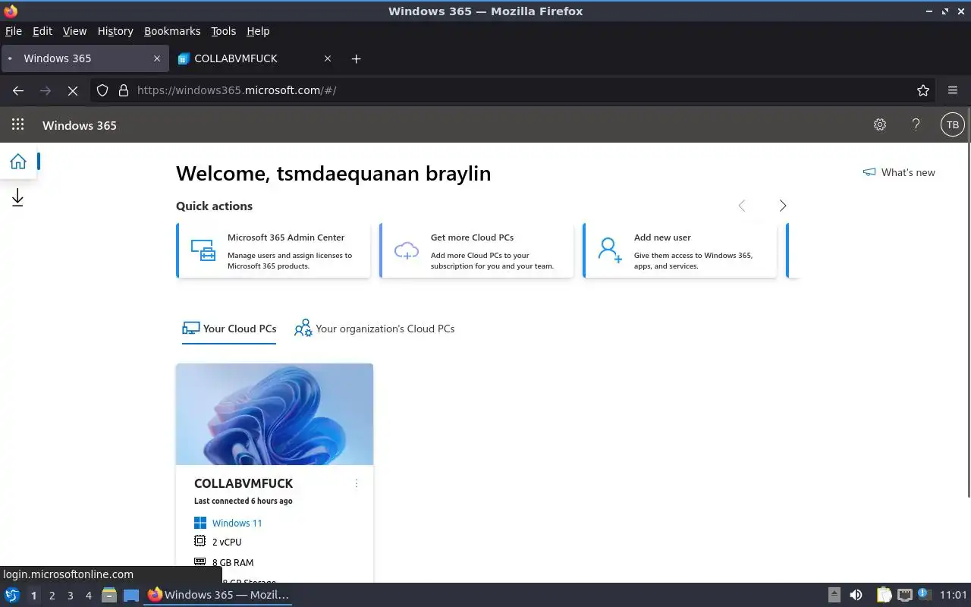Open the Microsoft 365 Admin Center card
Screen dimensions: 971x607
click(273, 250)
